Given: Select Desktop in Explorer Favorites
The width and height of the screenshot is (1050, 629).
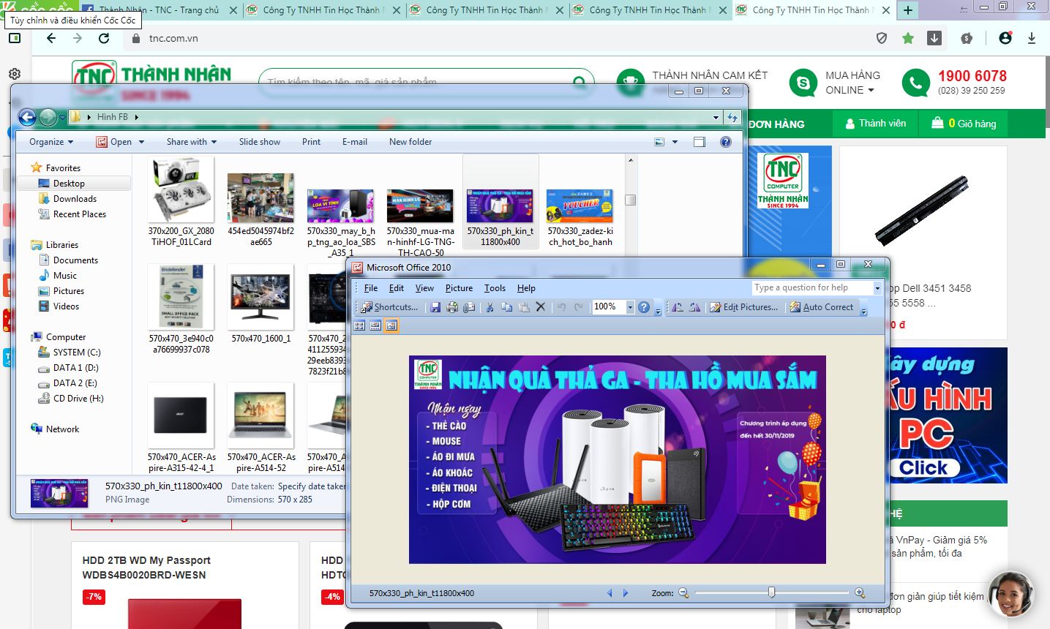Looking at the screenshot, I should point(74,184).
